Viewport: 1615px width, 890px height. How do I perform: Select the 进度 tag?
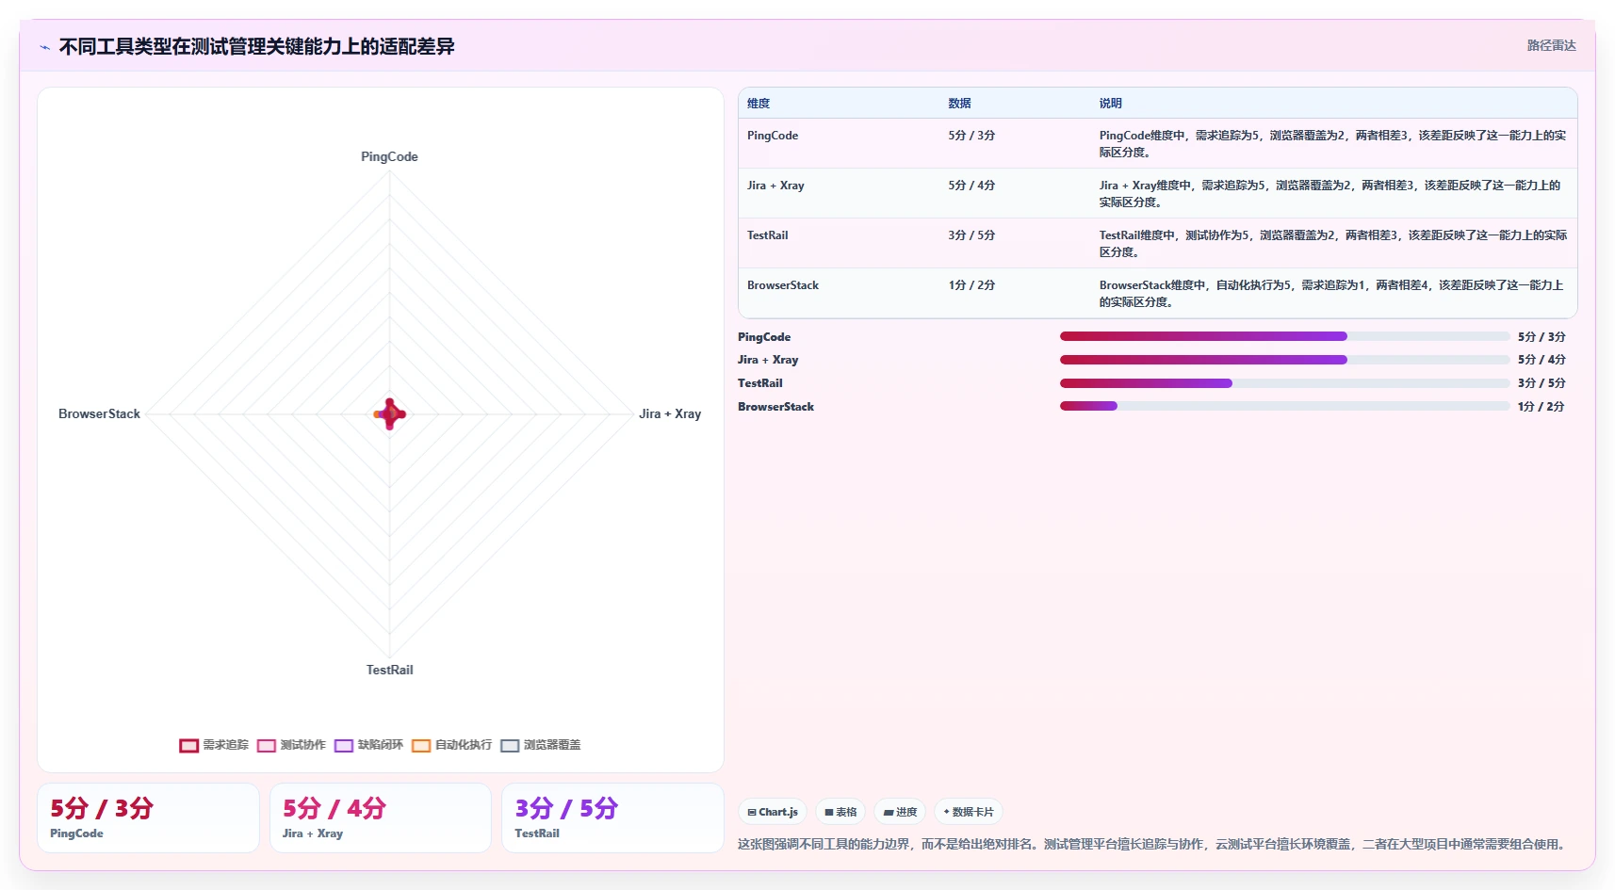(x=900, y=812)
